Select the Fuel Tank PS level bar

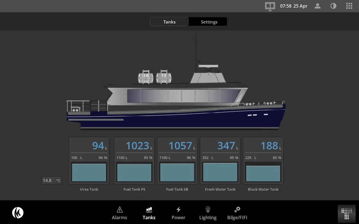[x=134, y=172]
